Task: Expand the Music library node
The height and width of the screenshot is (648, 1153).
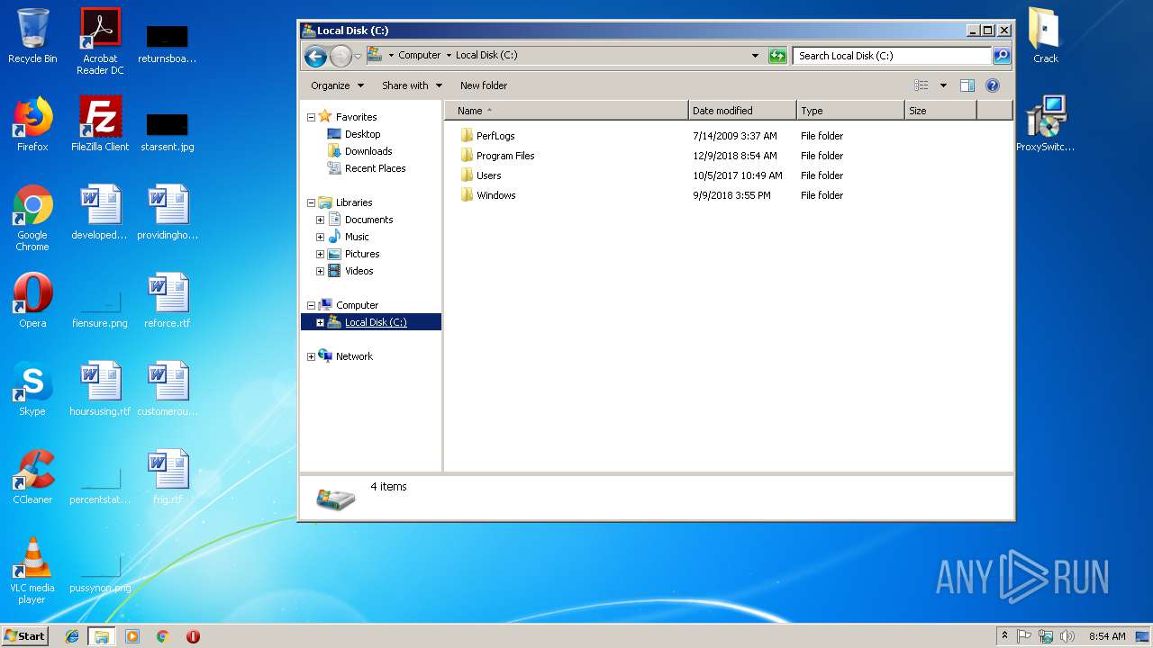Action: pyautogui.click(x=320, y=237)
